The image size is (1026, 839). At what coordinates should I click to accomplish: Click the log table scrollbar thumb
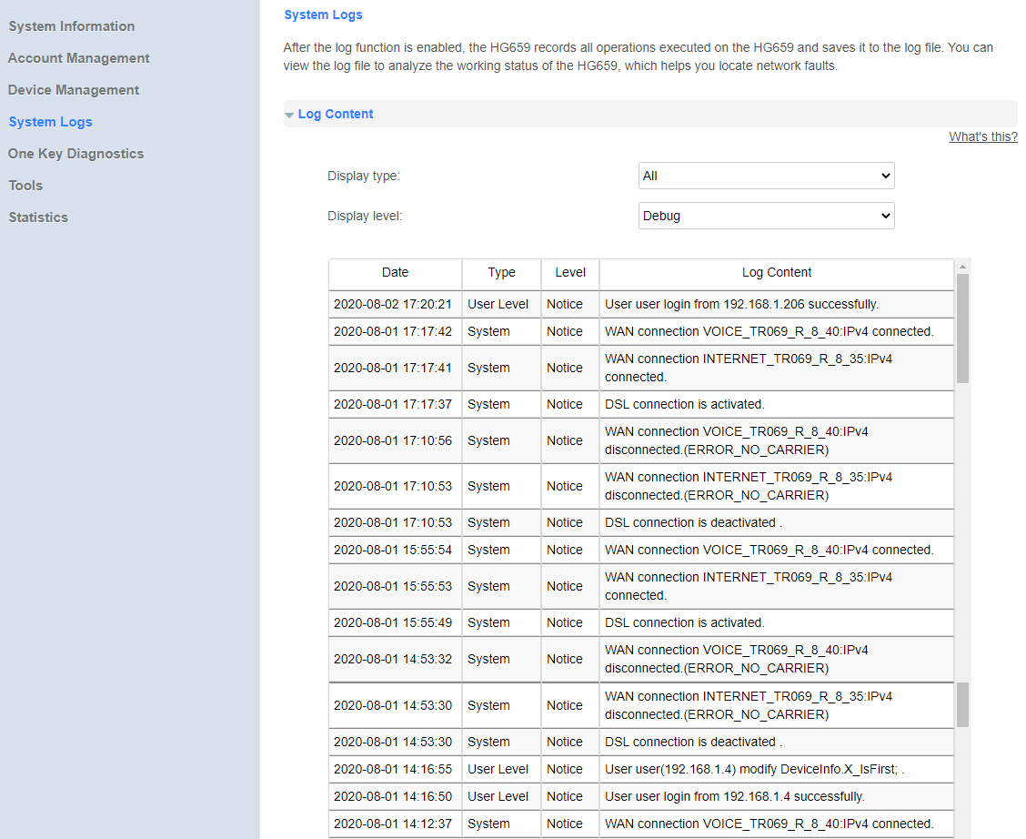click(x=962, y=329)
